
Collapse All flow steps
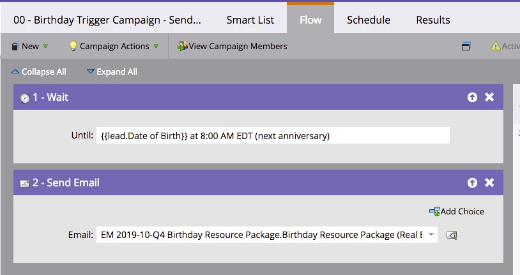[x=38, y=71]
